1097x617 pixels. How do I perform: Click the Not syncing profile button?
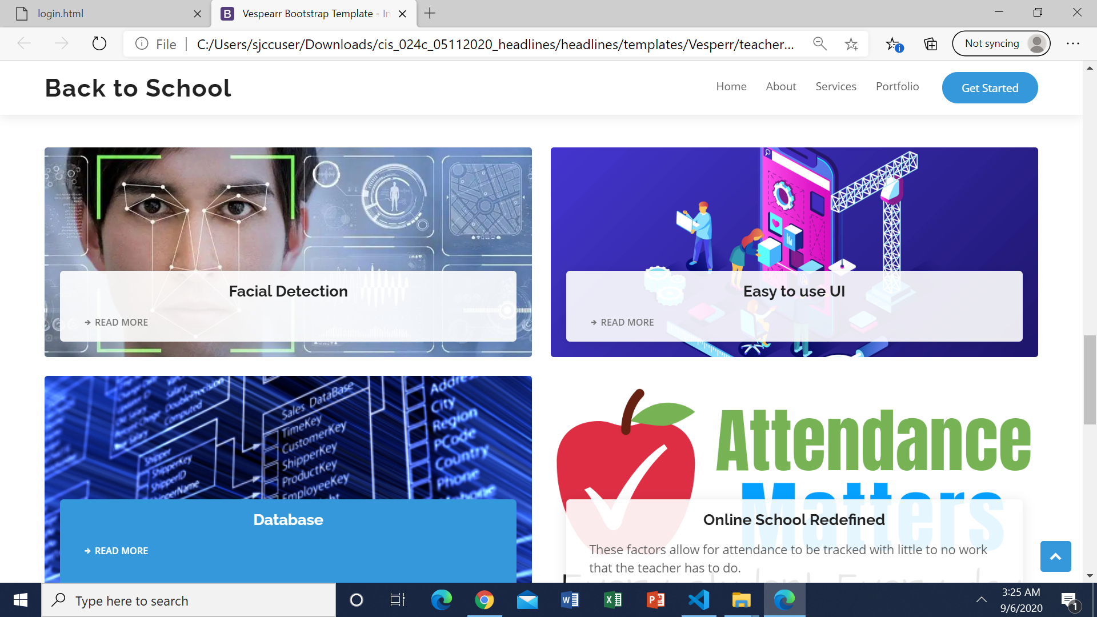(1001, 43)
